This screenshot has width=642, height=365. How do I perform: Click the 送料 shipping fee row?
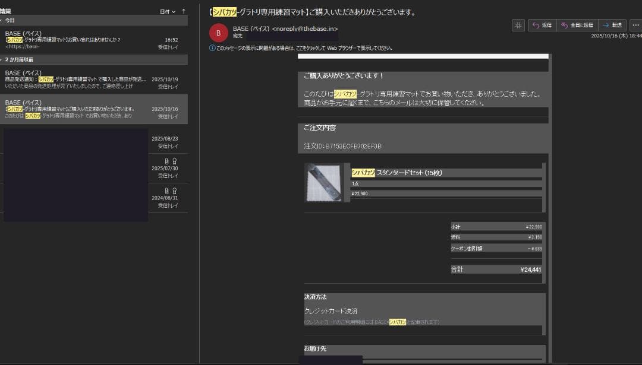(496, 237)
